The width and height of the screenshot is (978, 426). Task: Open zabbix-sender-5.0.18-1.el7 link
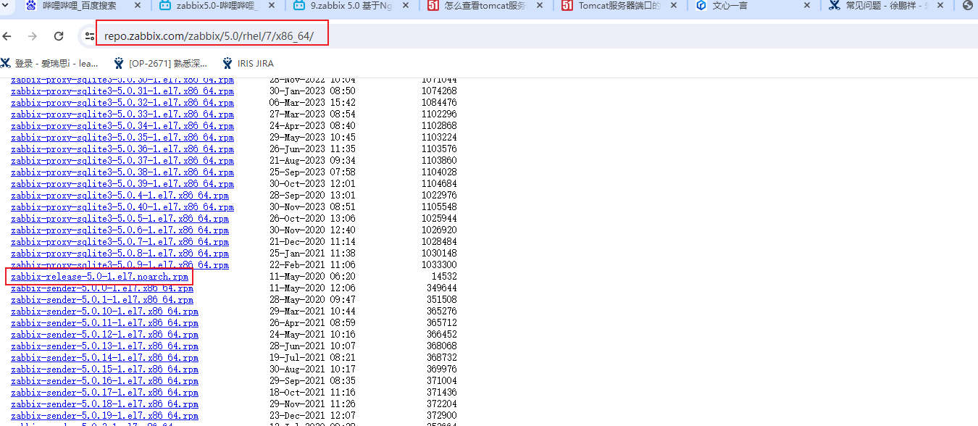click(104, 404)
